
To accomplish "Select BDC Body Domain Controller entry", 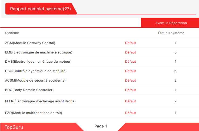I will (29, 90).
